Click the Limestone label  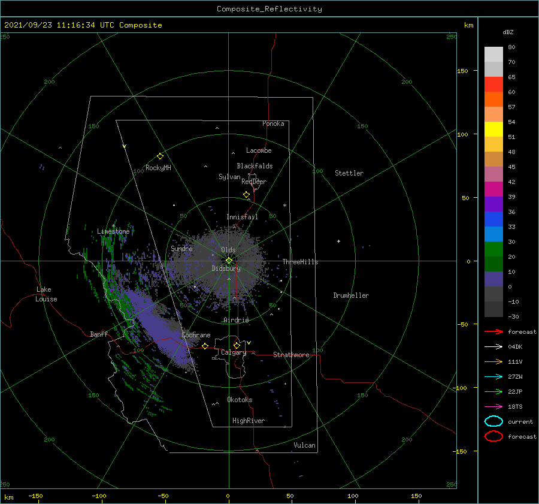[x=113, y=231]
